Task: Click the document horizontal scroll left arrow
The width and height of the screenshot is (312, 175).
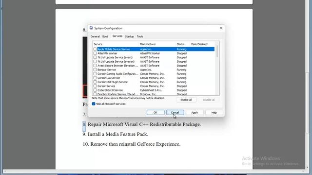Action: click(x=5, y=171)
